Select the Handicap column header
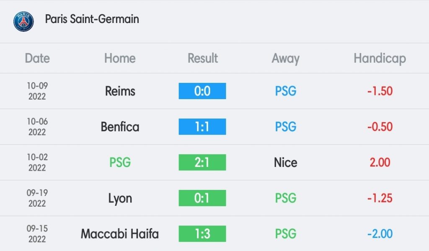This screenshot has width=429, height=251. click(x=380, y=59)
